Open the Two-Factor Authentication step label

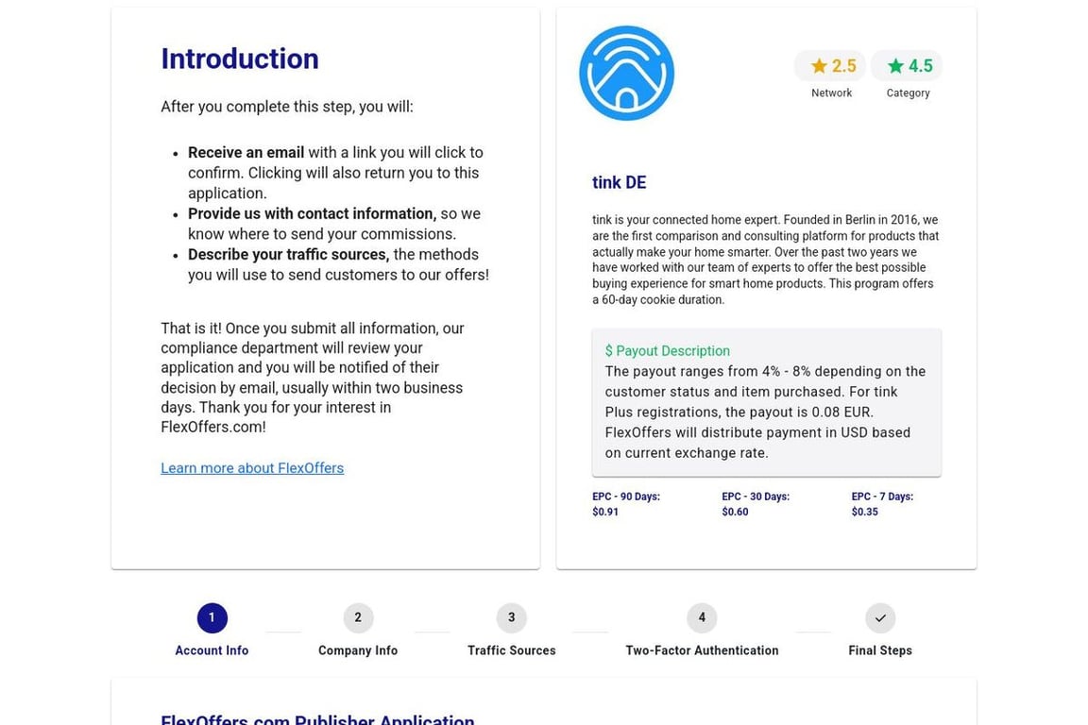tap(702, 650)
